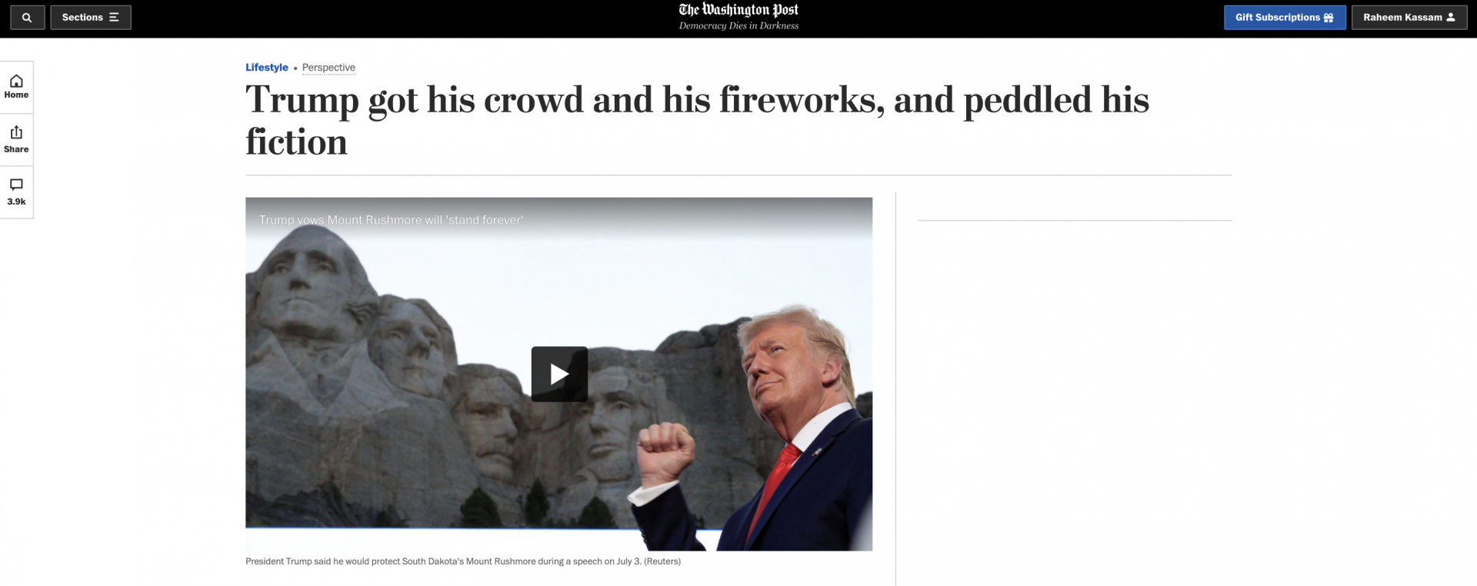Click the Perspective label
The image size is (1477, 586).
click(x=328, y=68)
